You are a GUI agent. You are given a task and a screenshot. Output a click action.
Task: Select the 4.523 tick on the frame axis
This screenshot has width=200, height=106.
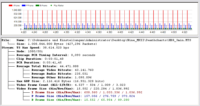pyautogui.click(x=184, y=32)
